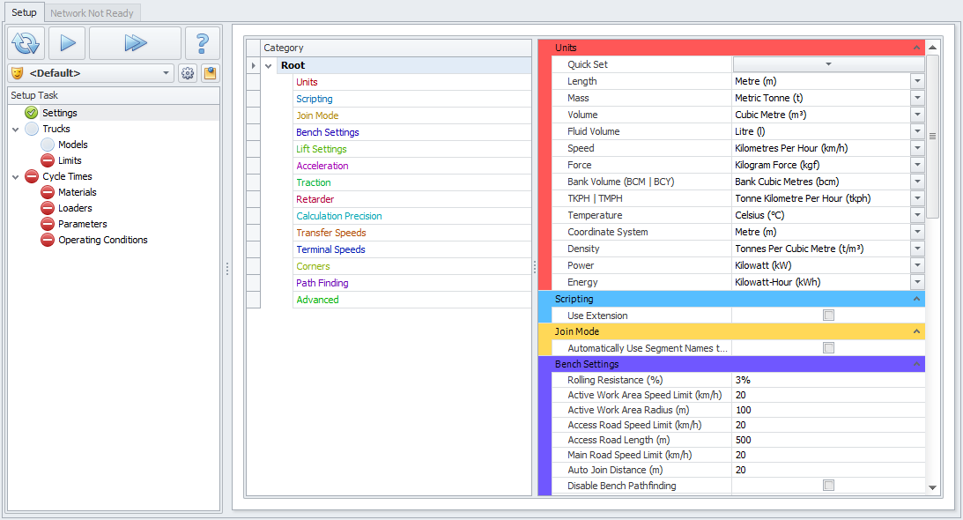Edit the Active Work Area Radius value
The width and height of the screenshot is (963, 520).
[828, 410]
